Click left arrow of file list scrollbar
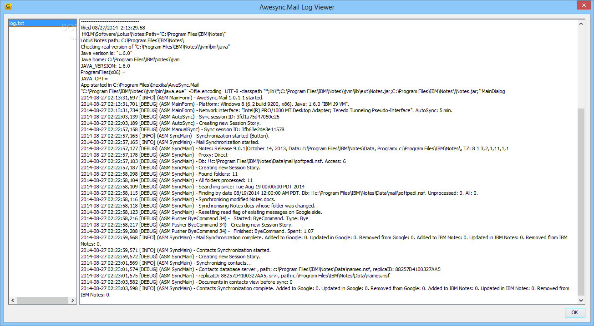Viewport: 594px width, 326px height. point(13,300)
